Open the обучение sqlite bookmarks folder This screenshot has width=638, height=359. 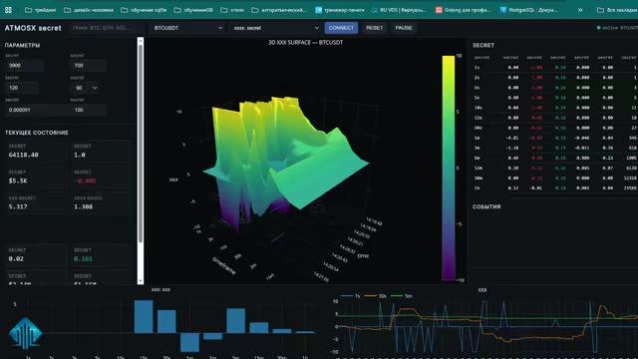tap(144, 10)
